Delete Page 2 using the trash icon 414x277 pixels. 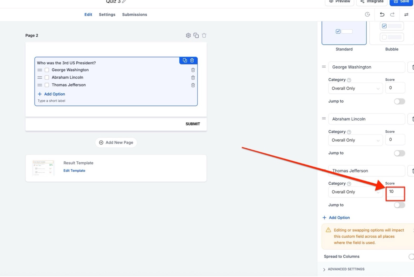(204, 35)
